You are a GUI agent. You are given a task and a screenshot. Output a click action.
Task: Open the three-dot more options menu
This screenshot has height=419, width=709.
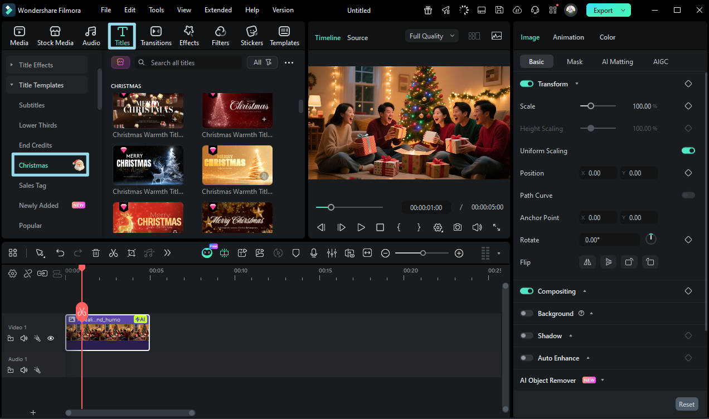point(289,62)
